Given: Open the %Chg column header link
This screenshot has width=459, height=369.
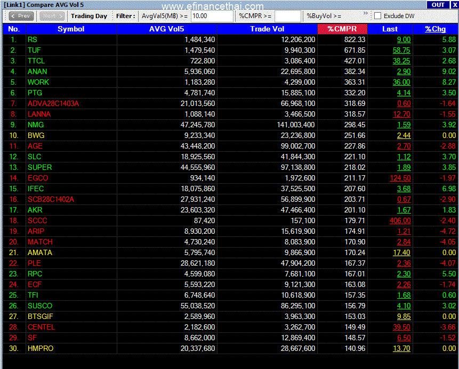Looking at the screenshot, I should coord(436,29).
